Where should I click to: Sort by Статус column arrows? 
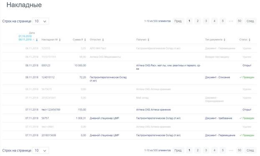coord(250,40)
